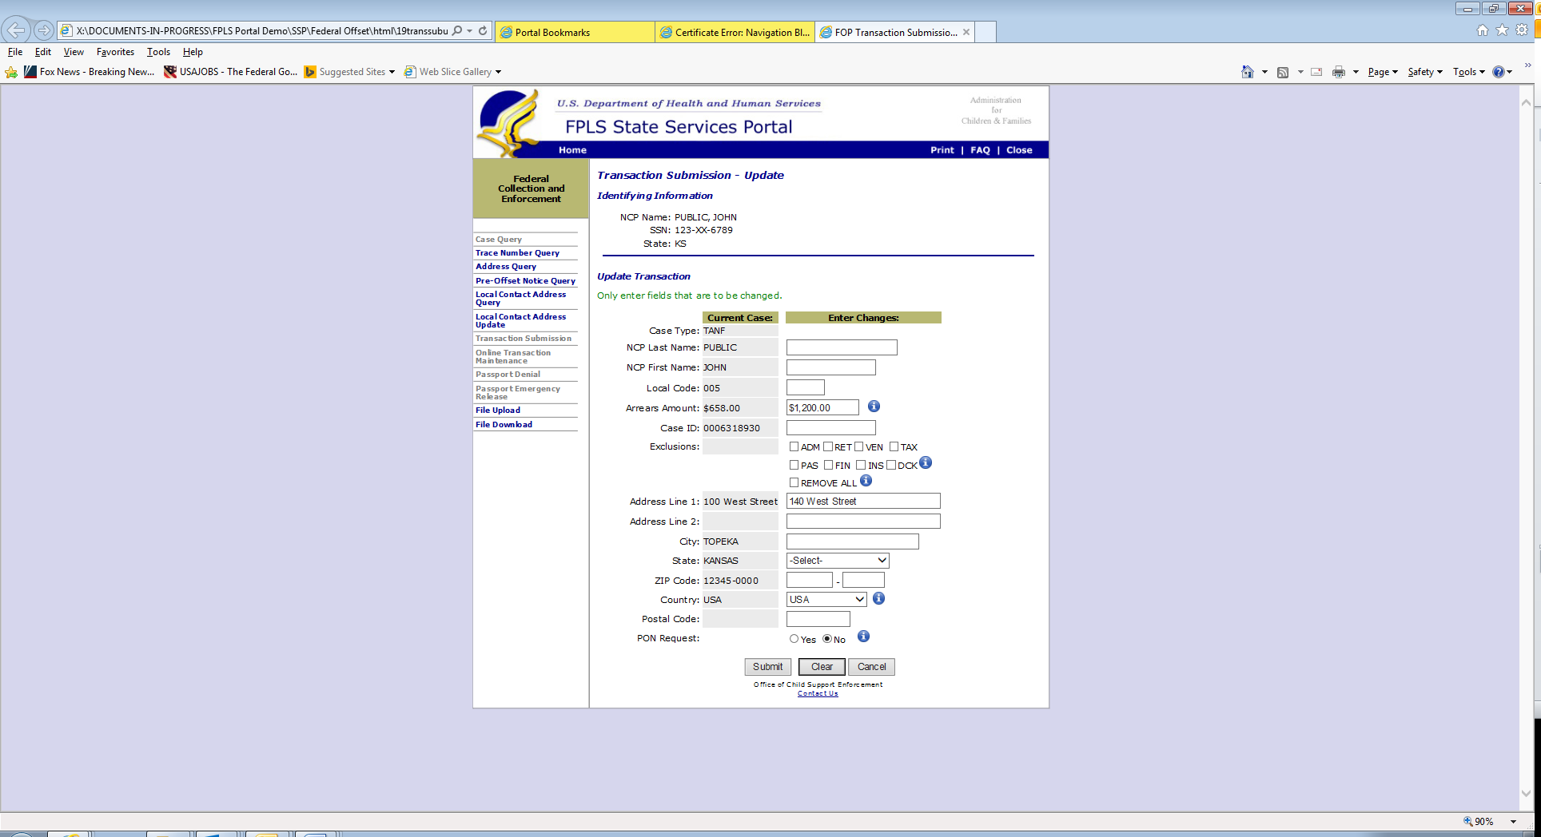Image resolution: width=1541 pixels, height=837 pixels.
Task: Open the View menu
Action: click(x=74, y=52)
